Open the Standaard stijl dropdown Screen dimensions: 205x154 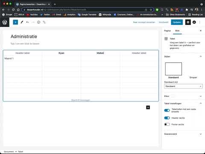tap(183, 86)
